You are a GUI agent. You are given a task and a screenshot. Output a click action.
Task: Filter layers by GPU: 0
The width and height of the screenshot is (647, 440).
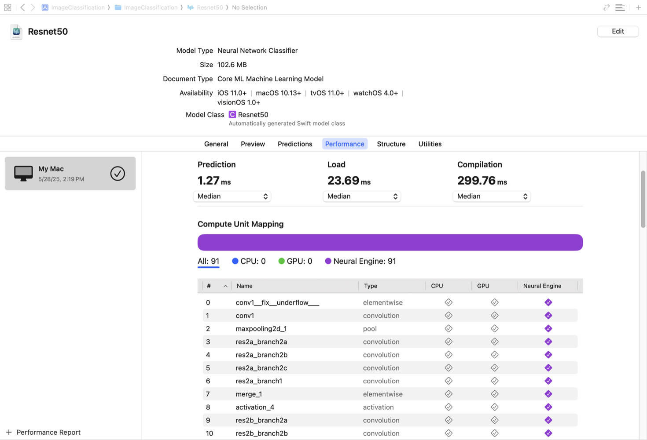(295, 261)
